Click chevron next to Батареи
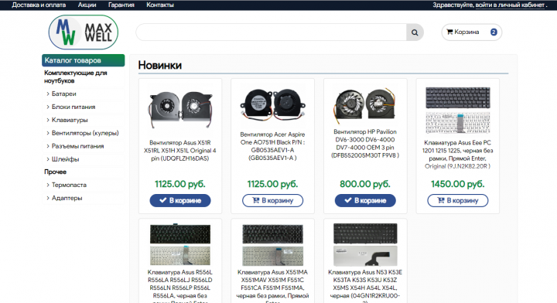Screen dimensions: 557x303 48,94
